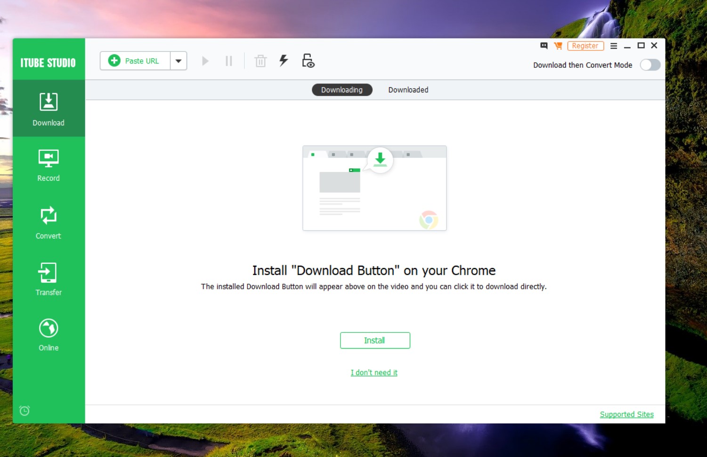The width and height of the screenshot is (707, 457).
Task: Open the Record screen section
Action: pos(49,165)
